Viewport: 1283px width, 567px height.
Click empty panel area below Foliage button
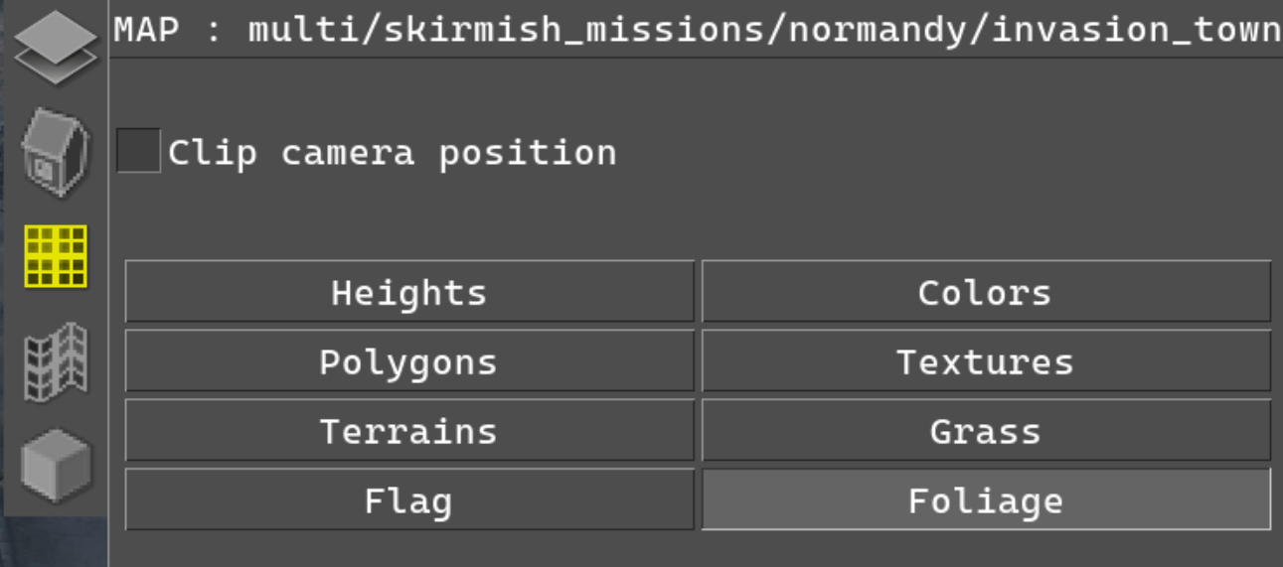pyautogui.click(x=696, y=550)
